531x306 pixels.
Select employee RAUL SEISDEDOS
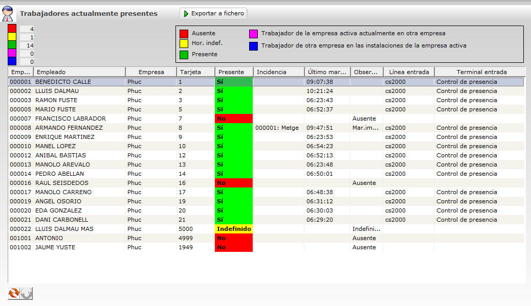tap(61, 183)
